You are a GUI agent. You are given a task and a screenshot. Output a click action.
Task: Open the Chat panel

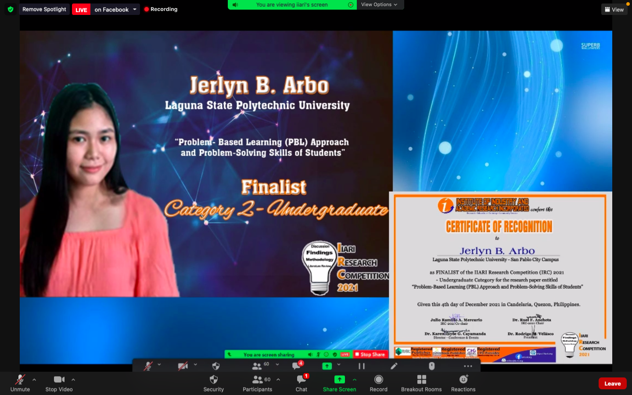click(301, 380)
